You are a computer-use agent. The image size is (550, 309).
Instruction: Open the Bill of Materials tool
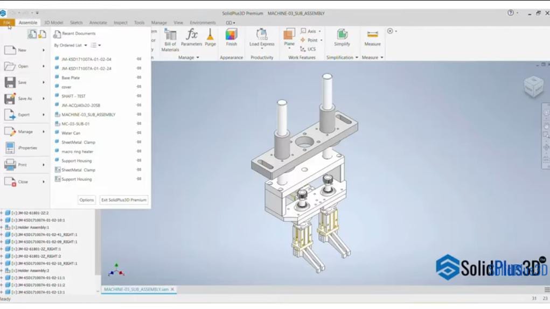click(x=170, y=39)
